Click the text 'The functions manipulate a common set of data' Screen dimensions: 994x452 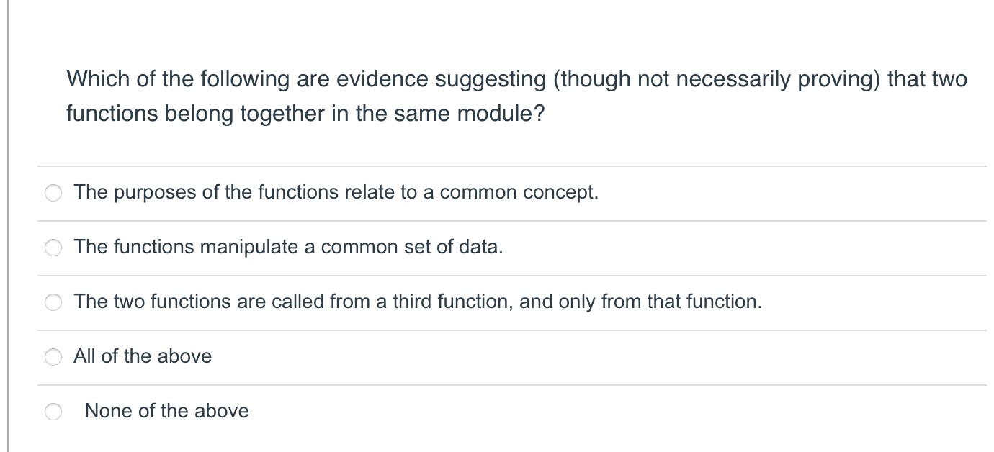coord(288,248)
